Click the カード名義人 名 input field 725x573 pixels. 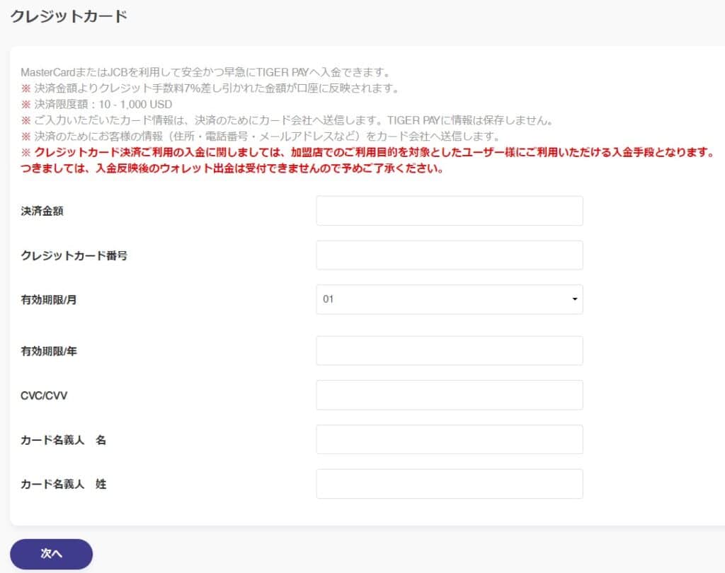click(x=450, y=439)
